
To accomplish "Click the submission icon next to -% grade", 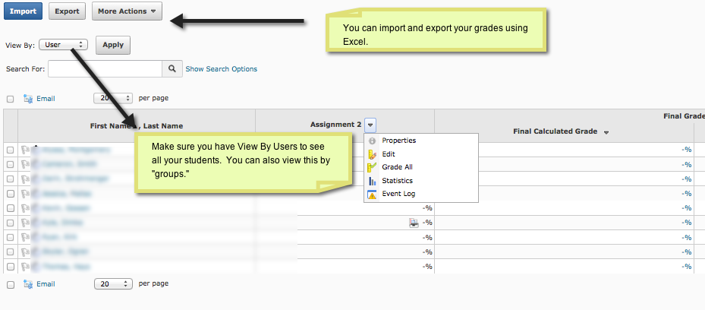I will click(414, 223).
